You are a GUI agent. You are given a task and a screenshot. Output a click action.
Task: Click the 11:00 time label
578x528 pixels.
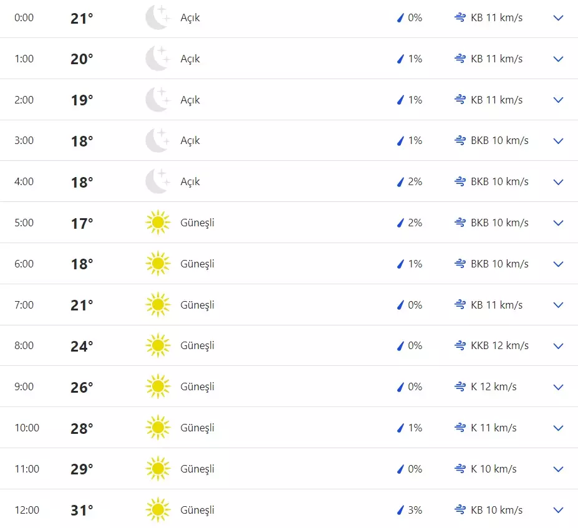pos(26,469)
